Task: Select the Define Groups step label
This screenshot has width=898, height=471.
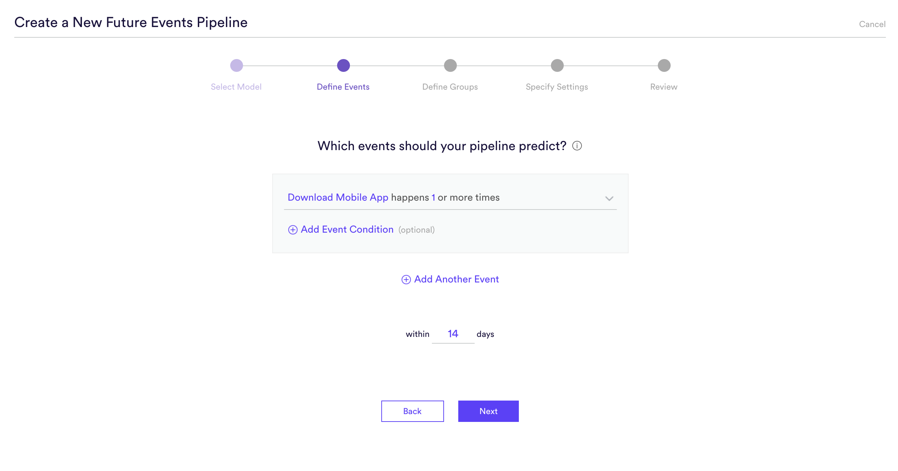Action: [x=450, y=87]
